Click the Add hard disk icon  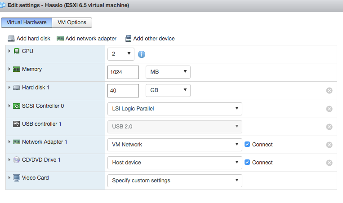tap(11, 39)
